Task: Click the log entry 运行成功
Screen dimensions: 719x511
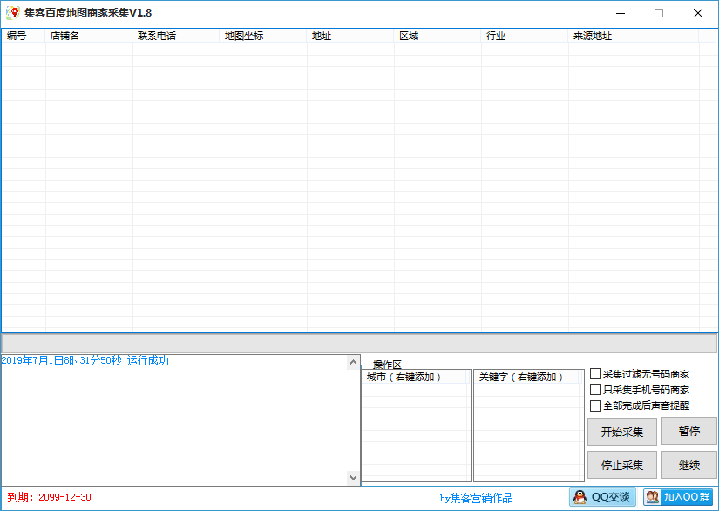Action: pos(147,360)
